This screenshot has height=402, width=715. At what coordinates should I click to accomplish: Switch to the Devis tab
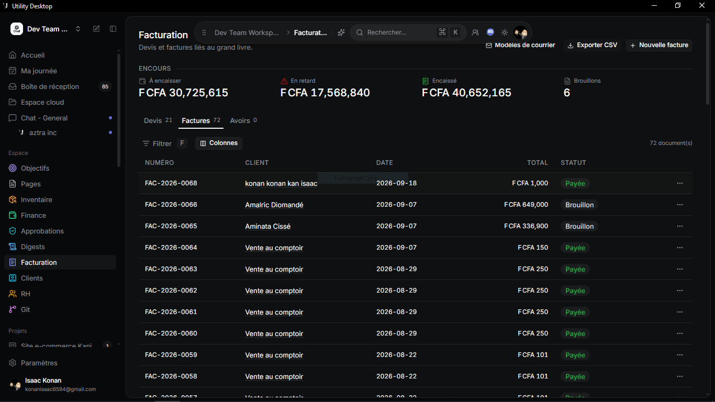[x=158, y=120]
